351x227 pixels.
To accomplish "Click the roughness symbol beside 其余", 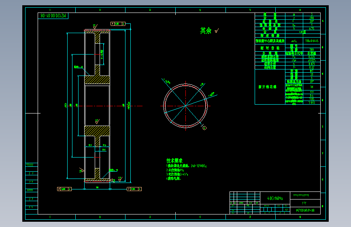I will (217, 31).
